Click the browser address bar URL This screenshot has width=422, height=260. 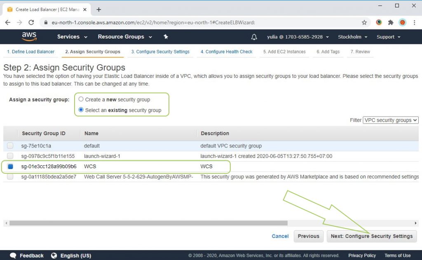pos(153,23)
